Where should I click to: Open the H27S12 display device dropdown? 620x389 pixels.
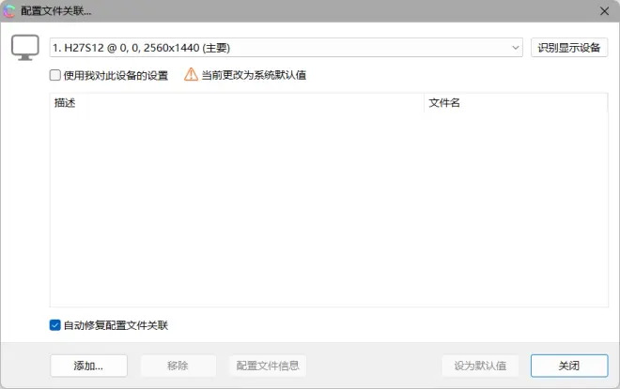click(286, 48)
